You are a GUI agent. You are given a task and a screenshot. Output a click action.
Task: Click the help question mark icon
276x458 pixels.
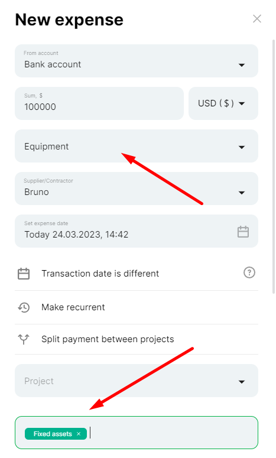(x=249, y=272)
